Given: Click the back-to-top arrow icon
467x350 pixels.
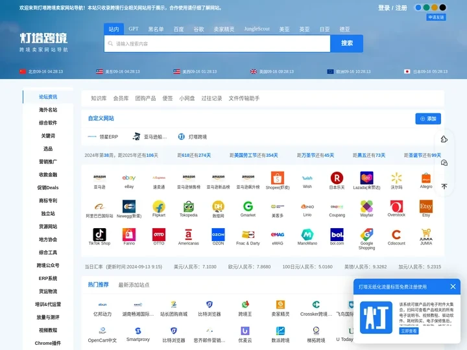Looking at the screenshot, I should coord(444,186).
